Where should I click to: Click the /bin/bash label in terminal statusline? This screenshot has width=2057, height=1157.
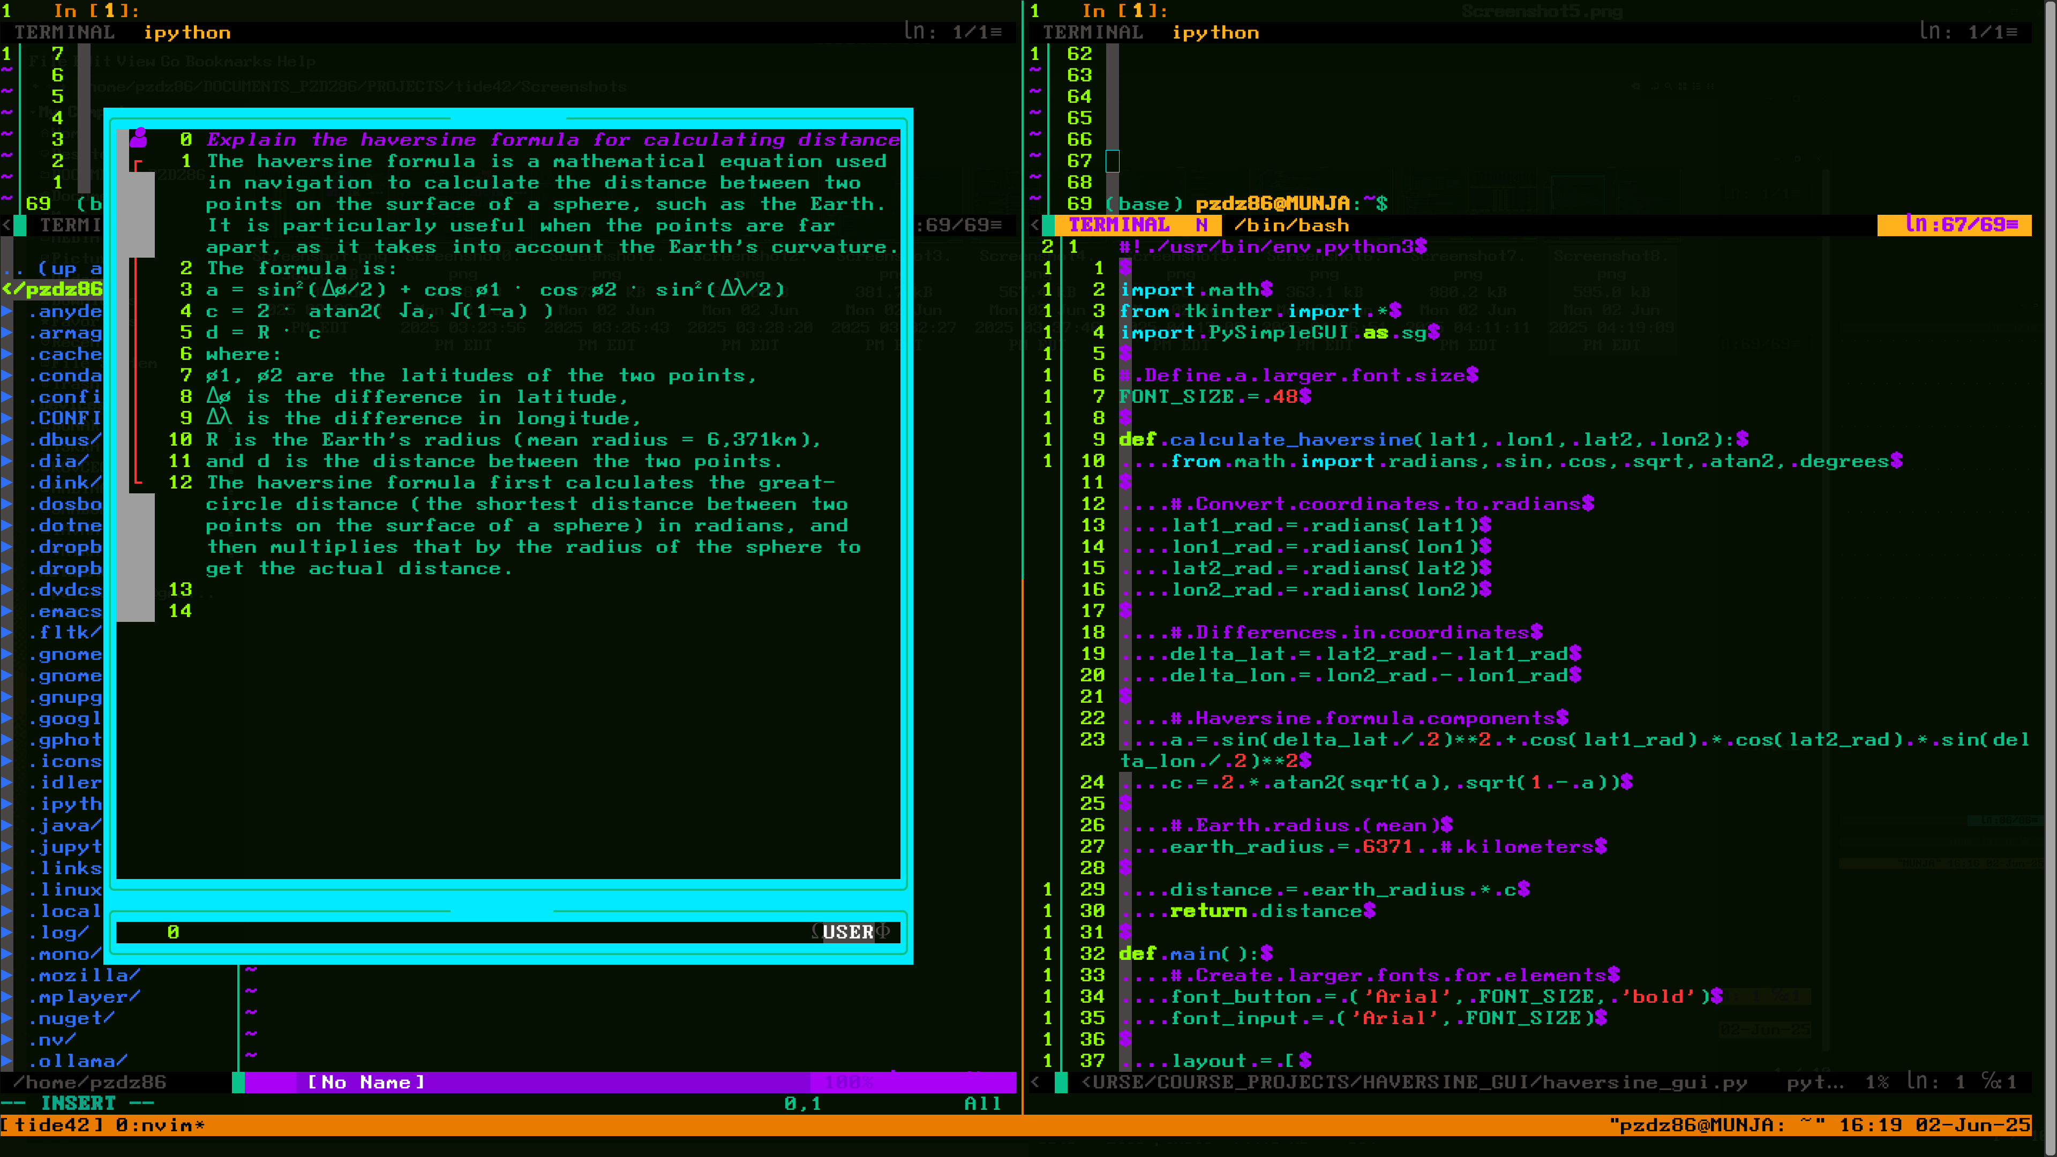[1291, 225]
